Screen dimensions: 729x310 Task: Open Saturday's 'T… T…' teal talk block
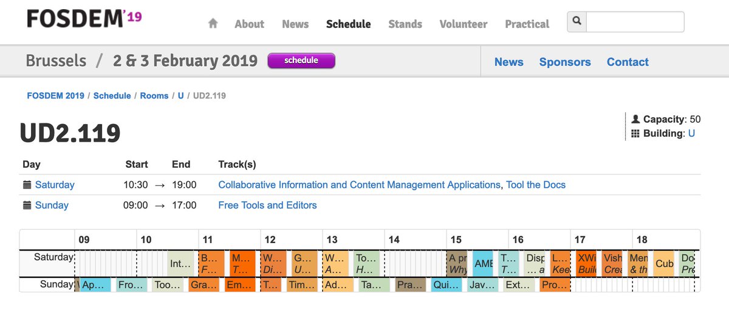[x=508, y=264]
